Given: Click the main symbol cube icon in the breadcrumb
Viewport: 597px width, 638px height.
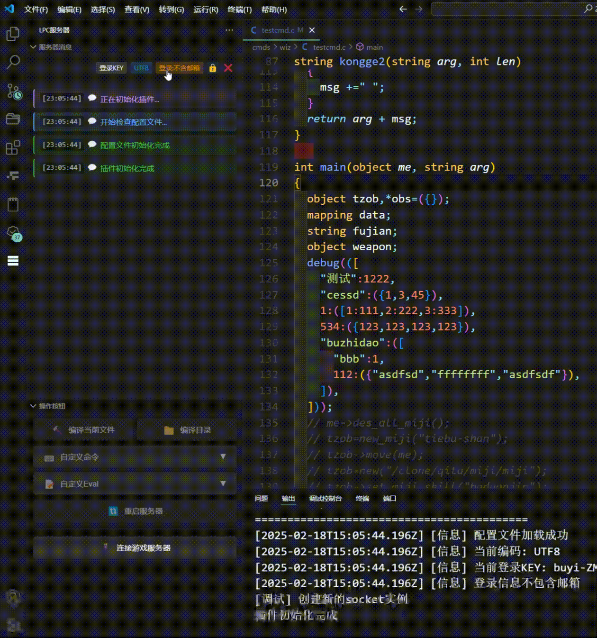Looking at the screenshot, I should point(360,47).
